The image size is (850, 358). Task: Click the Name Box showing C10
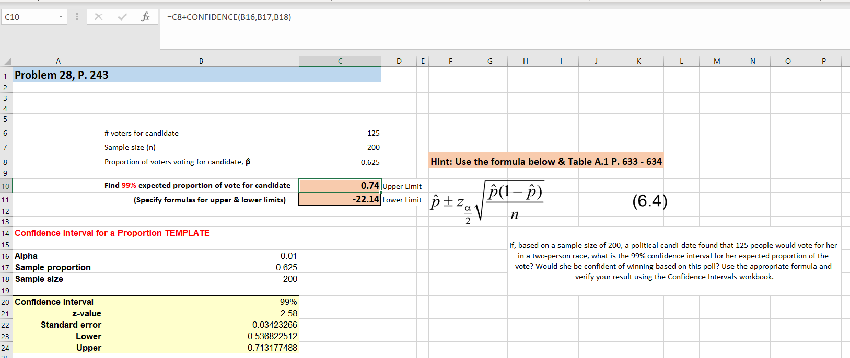coord(29,17)
